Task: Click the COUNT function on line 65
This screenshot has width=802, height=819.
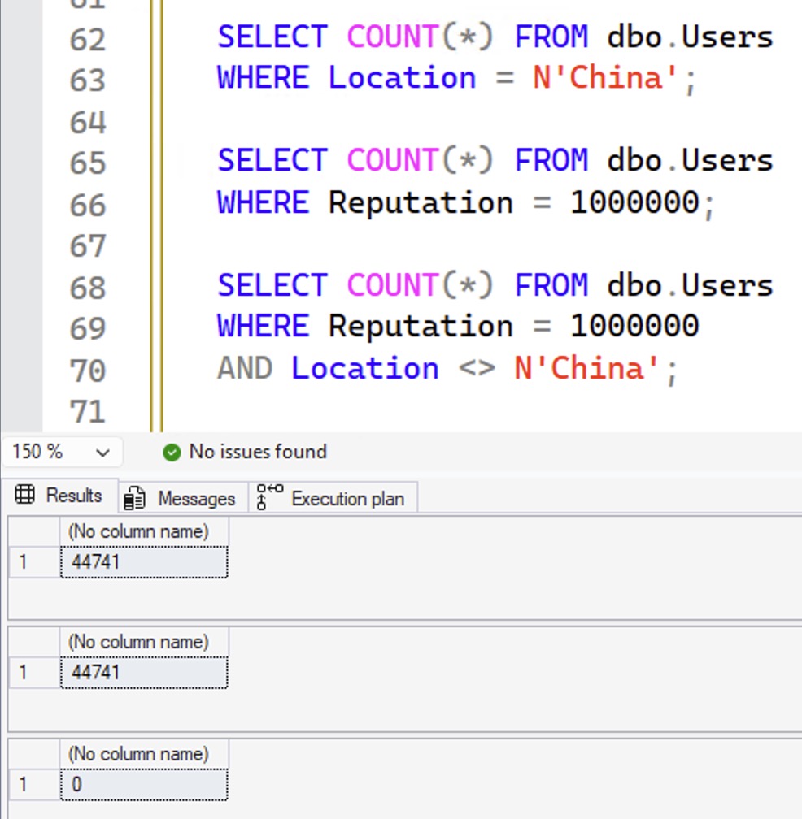Action: pos(392,161)
